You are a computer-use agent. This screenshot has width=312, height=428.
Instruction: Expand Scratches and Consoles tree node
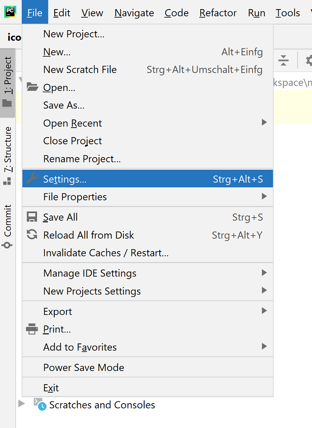click(22, 403)
